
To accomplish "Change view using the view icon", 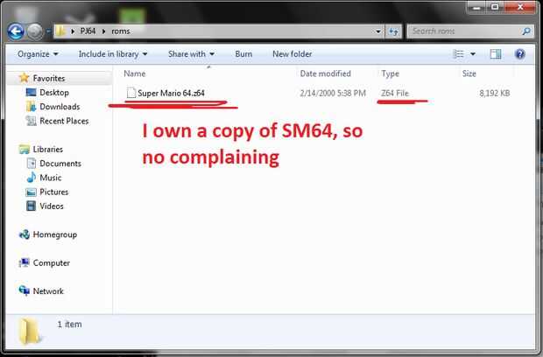I will click(x=459, y=54).
